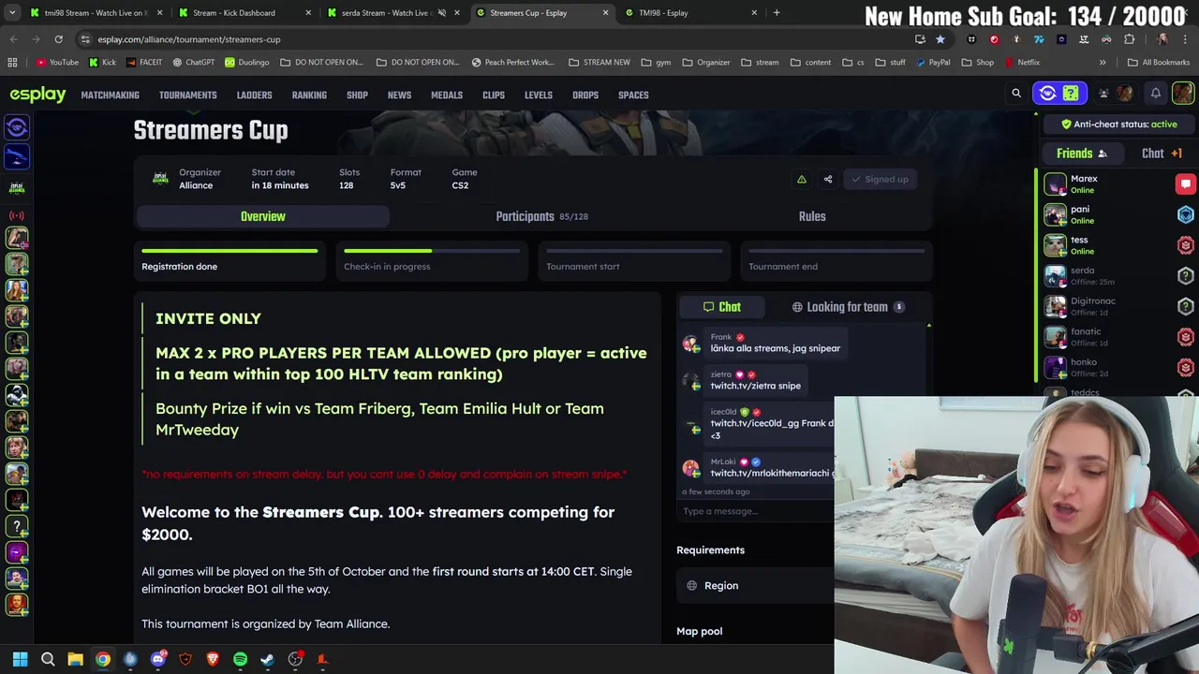
Task: Open browser extensions puzzle icon
Action: (1129, 39)
